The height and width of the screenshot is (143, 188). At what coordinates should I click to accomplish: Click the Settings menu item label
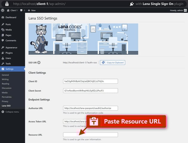click(10, 69)
